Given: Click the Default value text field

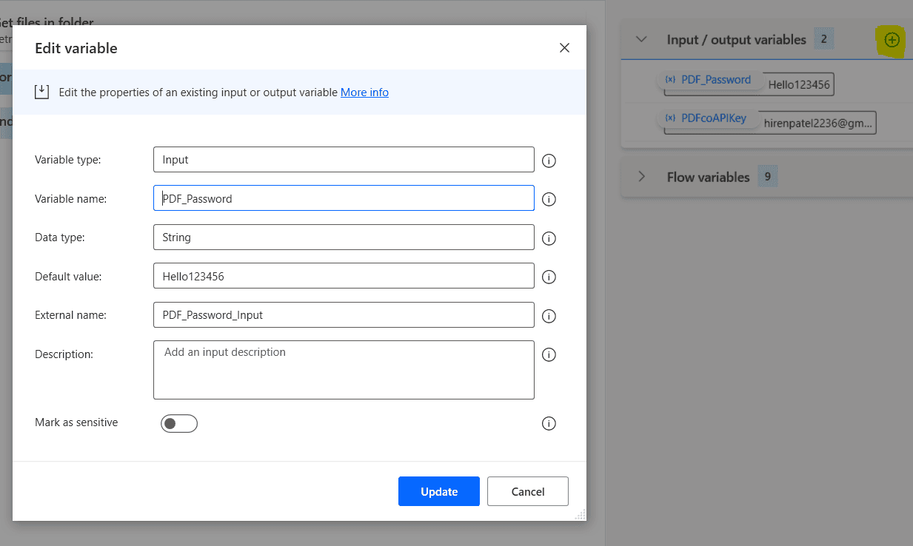Looking at the screenshot, I should [x=344, y=276].
